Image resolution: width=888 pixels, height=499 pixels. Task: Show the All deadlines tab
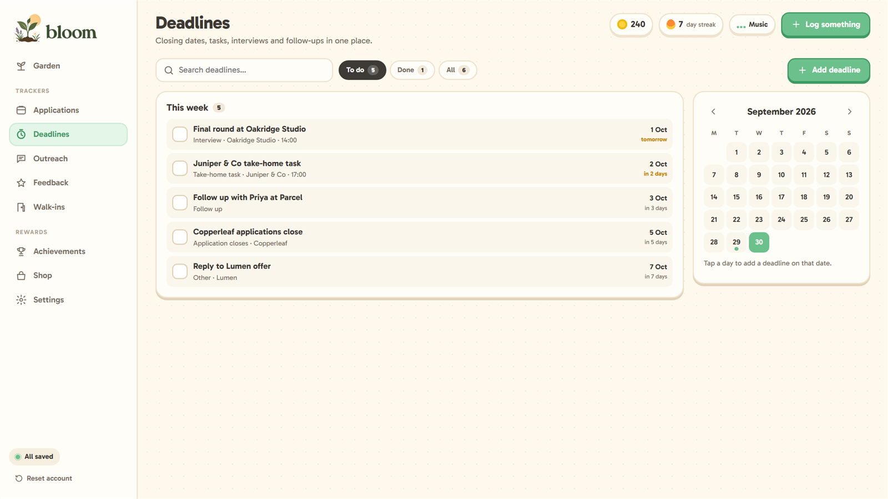tap(457, 70)
